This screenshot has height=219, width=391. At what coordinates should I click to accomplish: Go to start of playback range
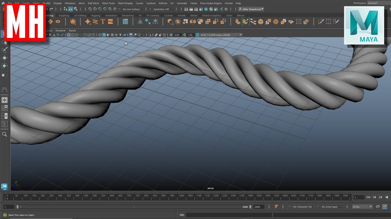coord(368,197)
